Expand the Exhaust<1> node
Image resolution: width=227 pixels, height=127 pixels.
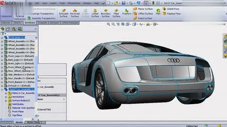[2, 86]
